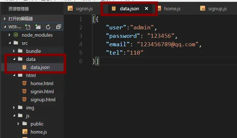Click the folder icon beside bundle

[20, 51]
